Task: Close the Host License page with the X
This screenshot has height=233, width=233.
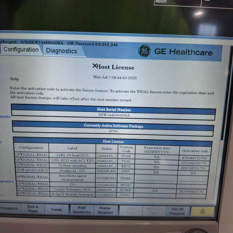Action: coord(95,66)
